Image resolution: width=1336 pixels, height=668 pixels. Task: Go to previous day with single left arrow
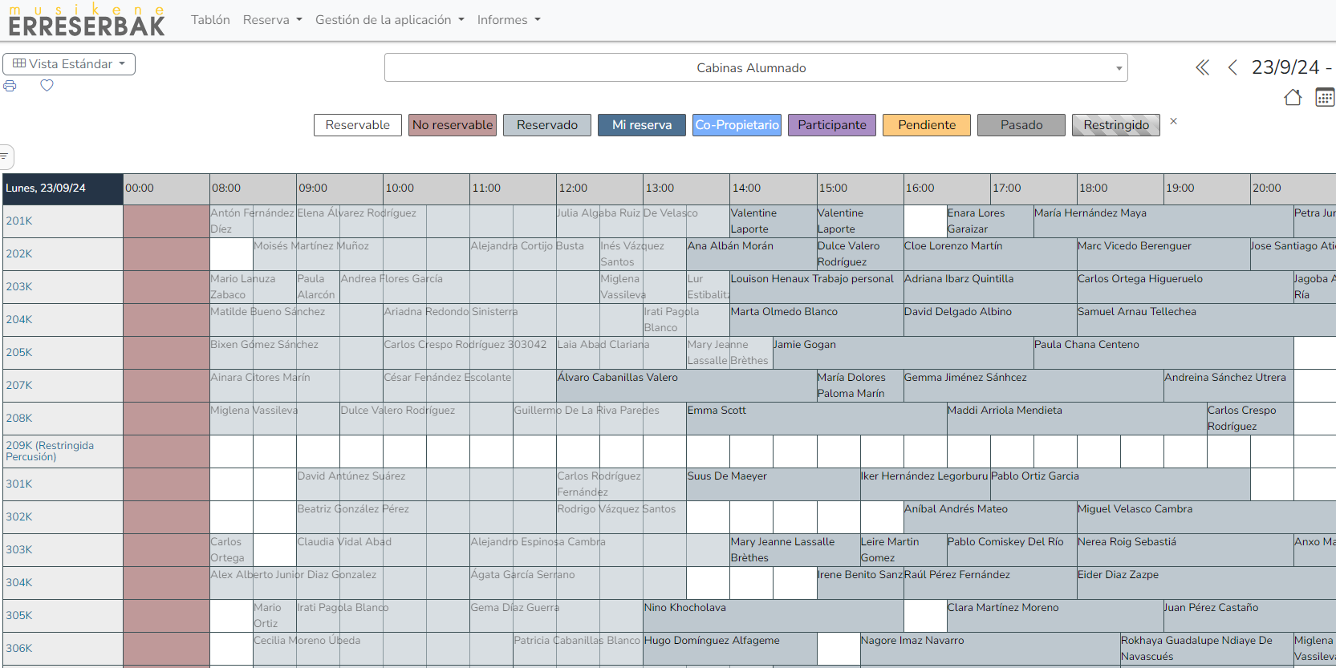(x=1232, y=67)
